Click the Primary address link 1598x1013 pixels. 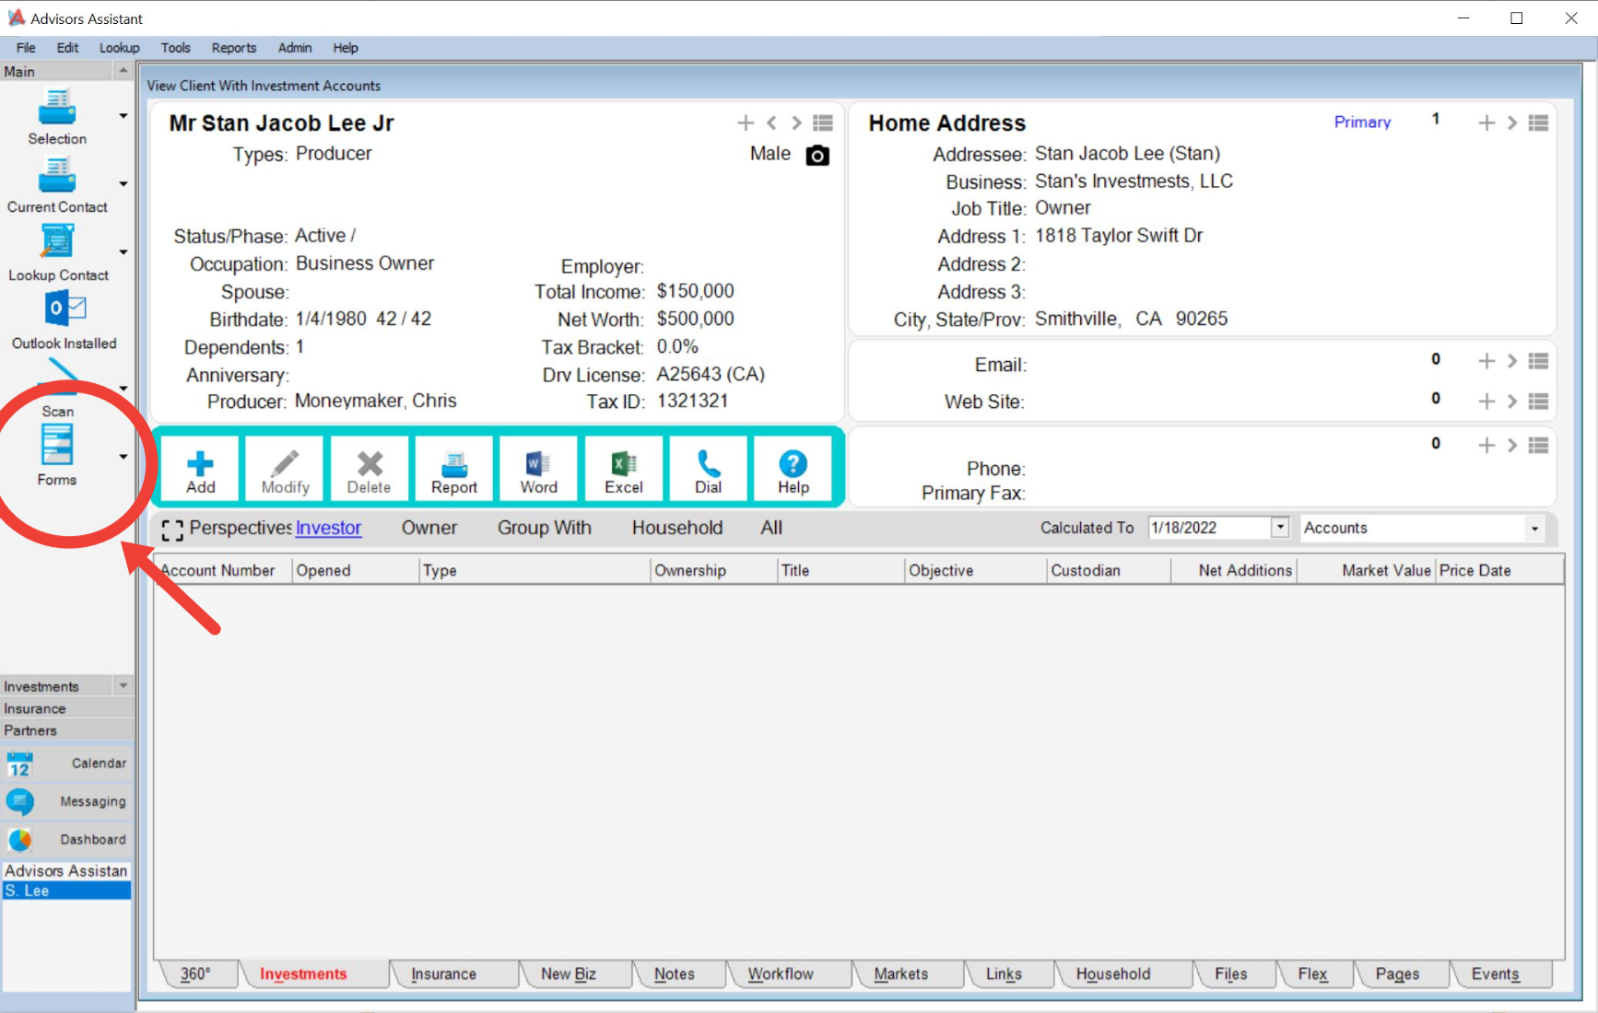click(x=1362, y=122)
